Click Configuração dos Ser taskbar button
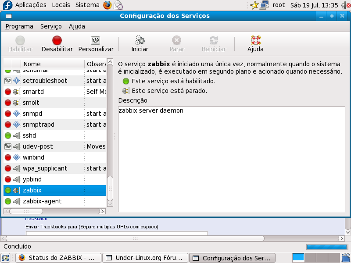The height and width of the screenshot is (263, 351). point(233,258)
